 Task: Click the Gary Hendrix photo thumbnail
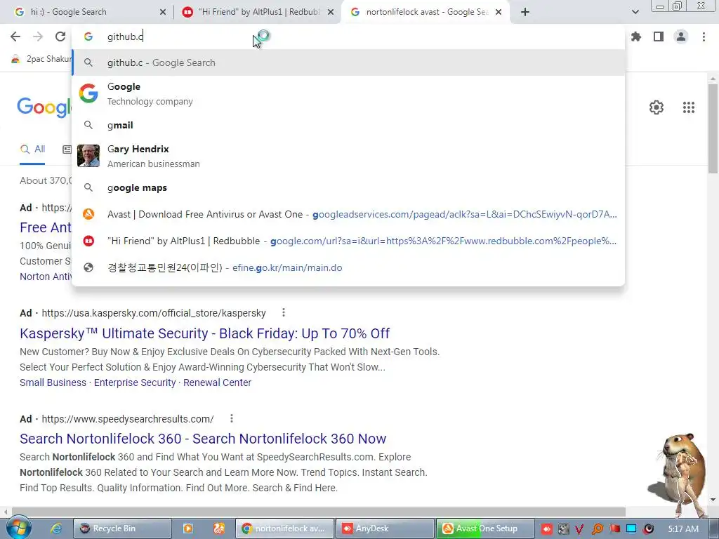click(88, 156)
